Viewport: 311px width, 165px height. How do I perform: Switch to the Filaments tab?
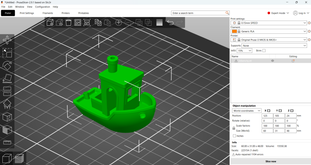click(47, 13)
